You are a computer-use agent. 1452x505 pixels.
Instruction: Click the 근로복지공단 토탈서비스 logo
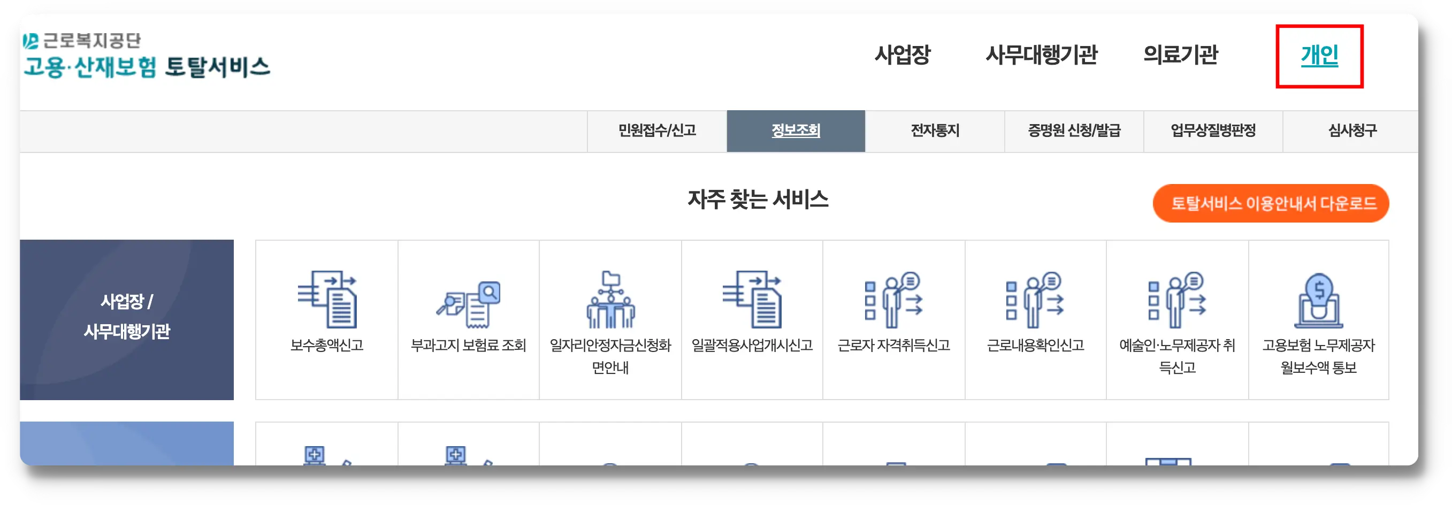(146, 55)
